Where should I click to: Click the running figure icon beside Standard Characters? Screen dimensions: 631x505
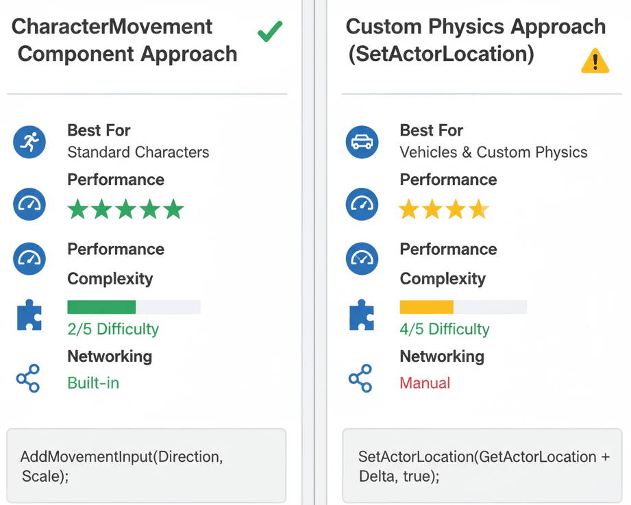point(29,143)
